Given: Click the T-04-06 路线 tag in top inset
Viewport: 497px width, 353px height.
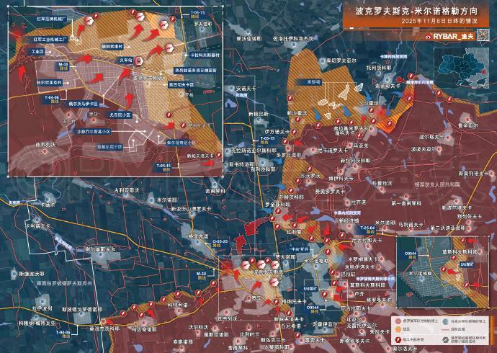Looking at the screenshot, I should (52, 99).
